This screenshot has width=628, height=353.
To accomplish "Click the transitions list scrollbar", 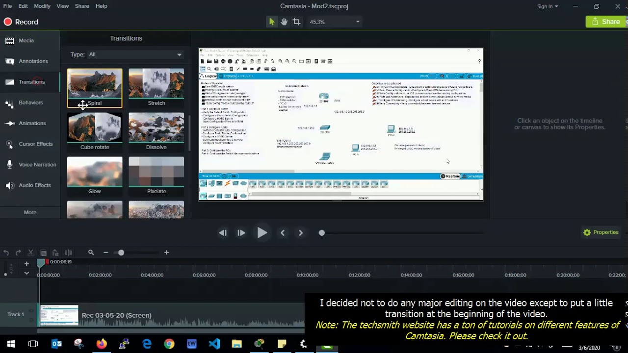I will [189, 133].
